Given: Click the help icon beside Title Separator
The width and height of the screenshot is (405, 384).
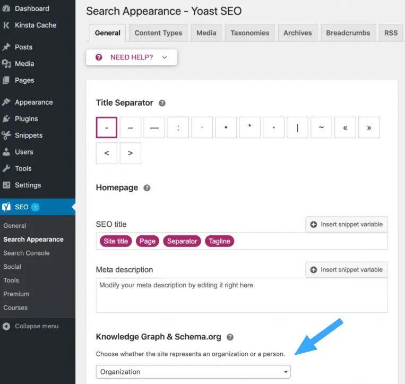Looking at the screenshot, I should (162, 103).
